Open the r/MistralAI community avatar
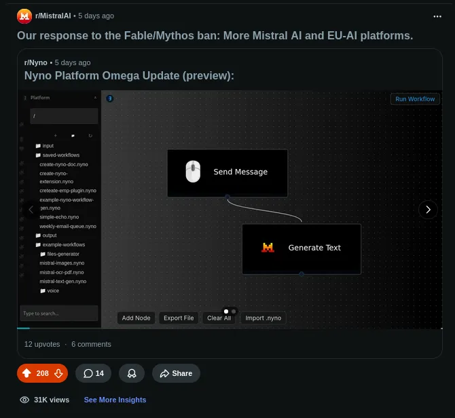Screen dimensions: 455x418 click(x=24, y=16)
